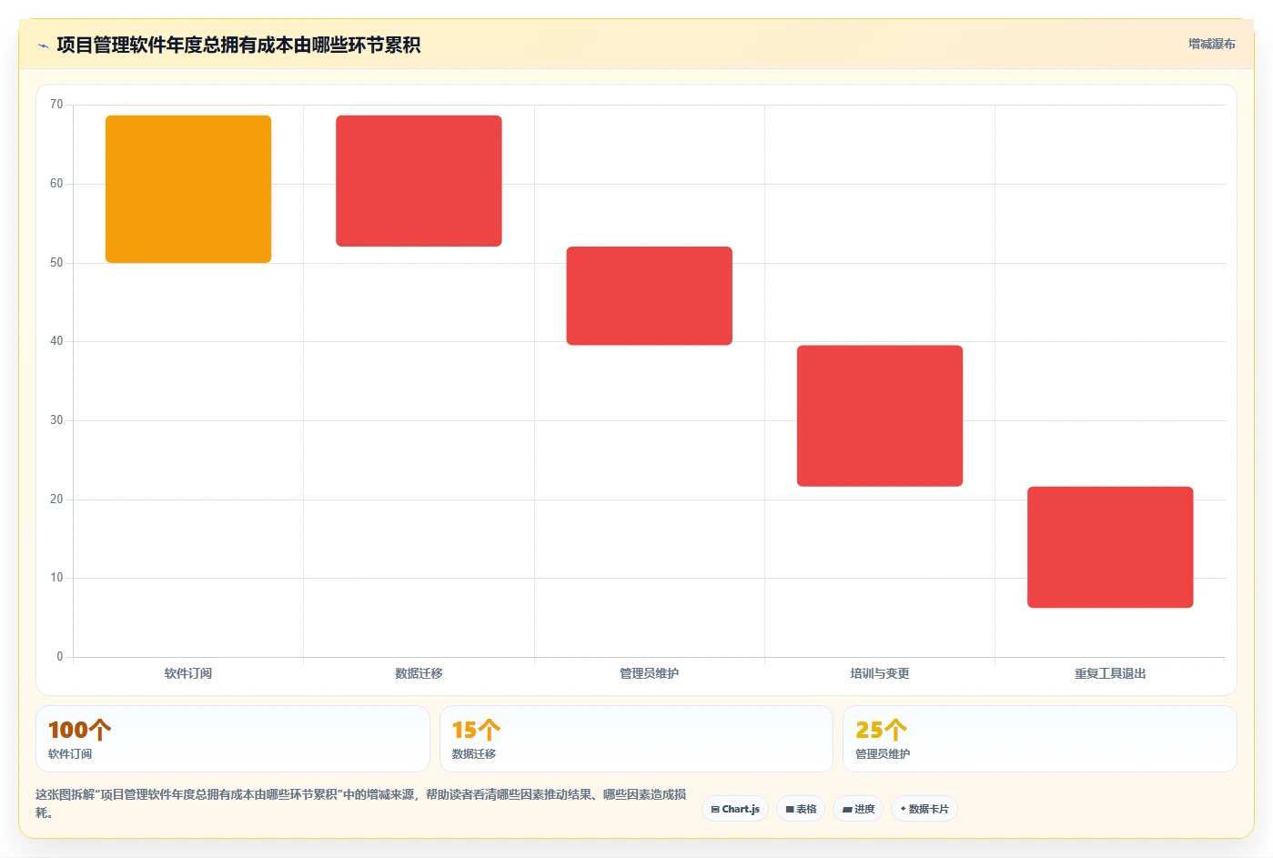
Task: Click the 软件订阅 x-axis label
Action: [188, 673]
